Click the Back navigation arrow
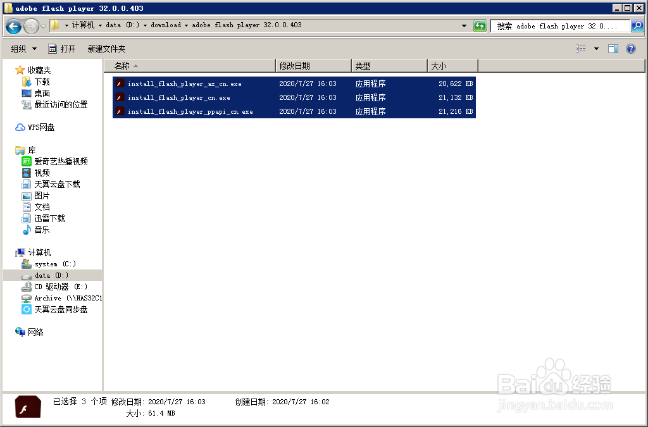648x427 pixels. coord(13,25)
